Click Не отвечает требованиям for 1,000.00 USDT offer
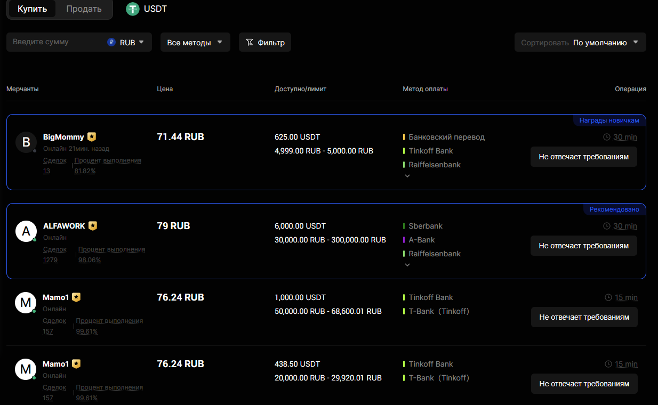The image size is (658, 405). [584, 317]
